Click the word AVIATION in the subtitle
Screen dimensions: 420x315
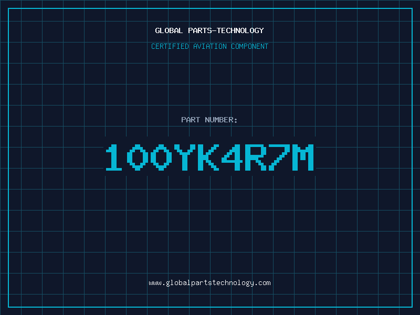[210, 47]
